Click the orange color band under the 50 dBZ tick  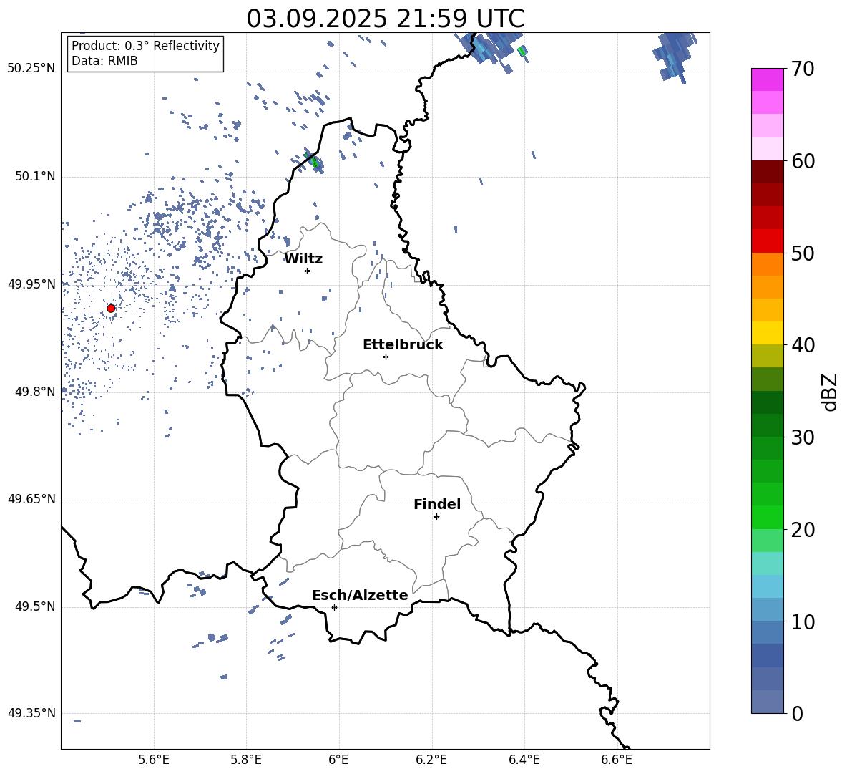767,264
